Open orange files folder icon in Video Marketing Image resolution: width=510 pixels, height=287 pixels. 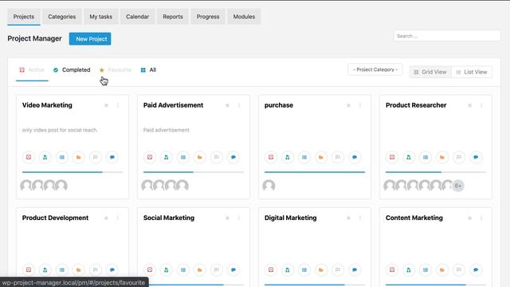pyautogui.click(x=78, y=157)
